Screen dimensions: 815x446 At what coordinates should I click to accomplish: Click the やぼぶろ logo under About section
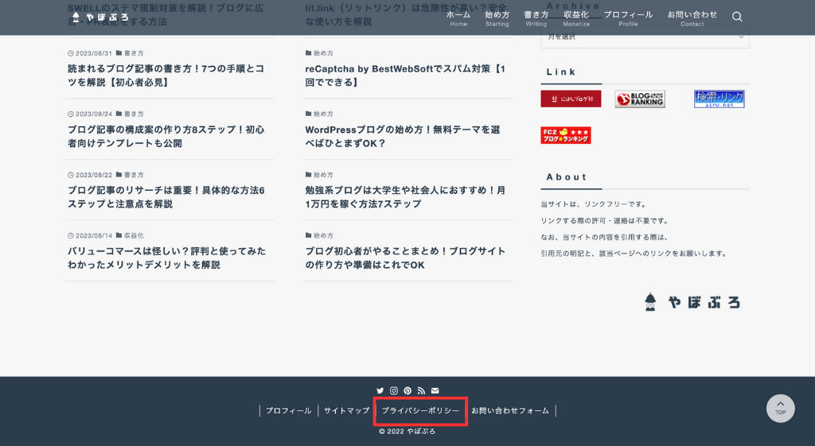point(692,301)
